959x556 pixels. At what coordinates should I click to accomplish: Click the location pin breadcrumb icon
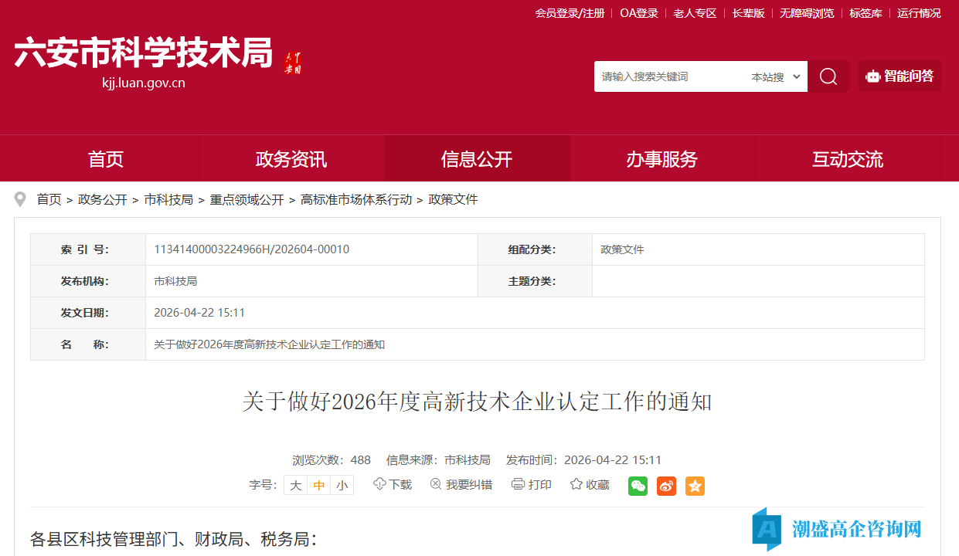(x=20, y=200)
